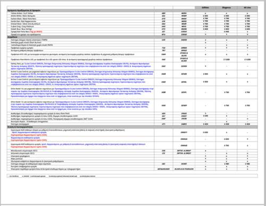The image size is (266, 206).
Task: Click the blank page area below the legend
Action: click(132, 191)
